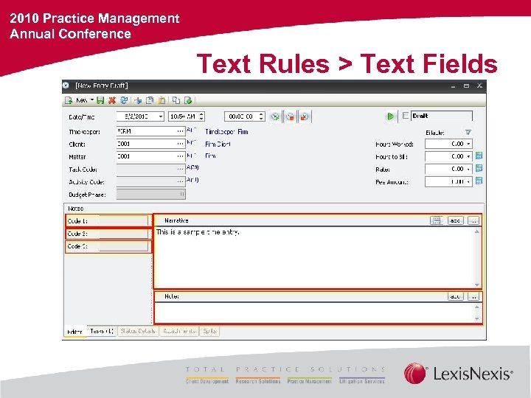Viewport: 531px width, 398px height.
Task: Open Task Code lookup ellipsis button
Action: [181, 169]
